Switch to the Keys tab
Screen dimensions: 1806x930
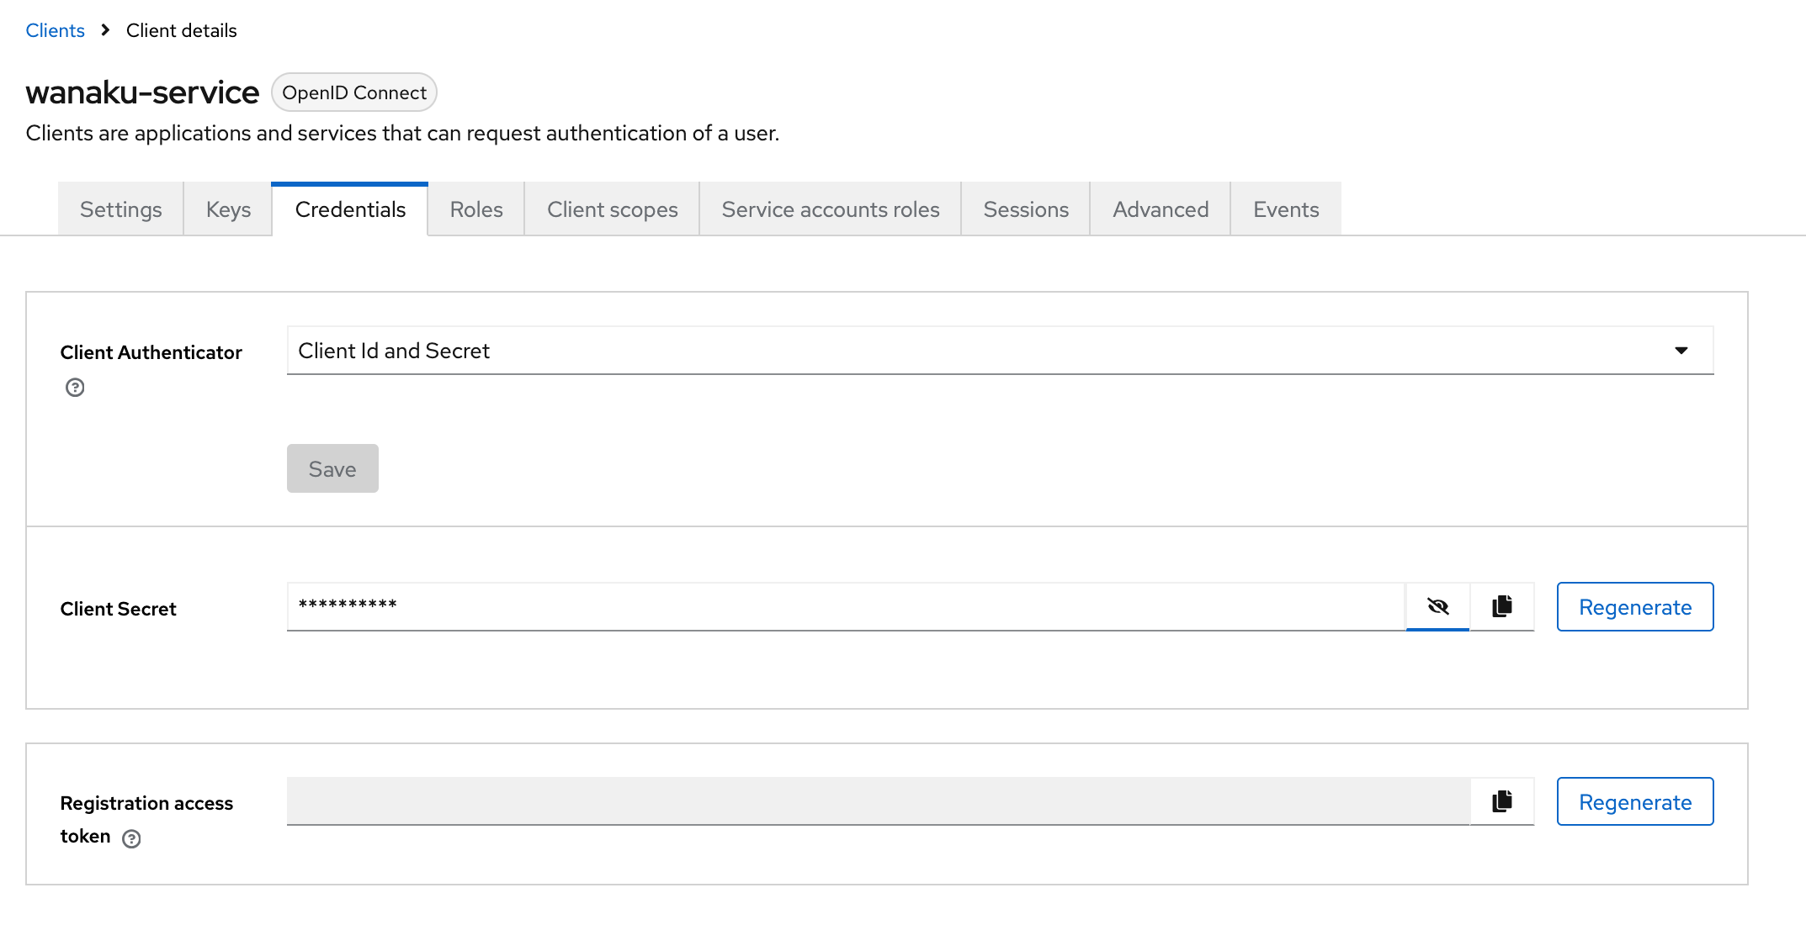pos(227,209)
